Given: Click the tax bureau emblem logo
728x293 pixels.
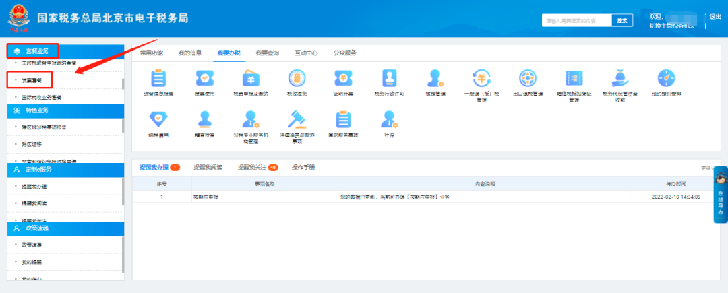Looking at the screenshot, I should (x=18, y=19).
